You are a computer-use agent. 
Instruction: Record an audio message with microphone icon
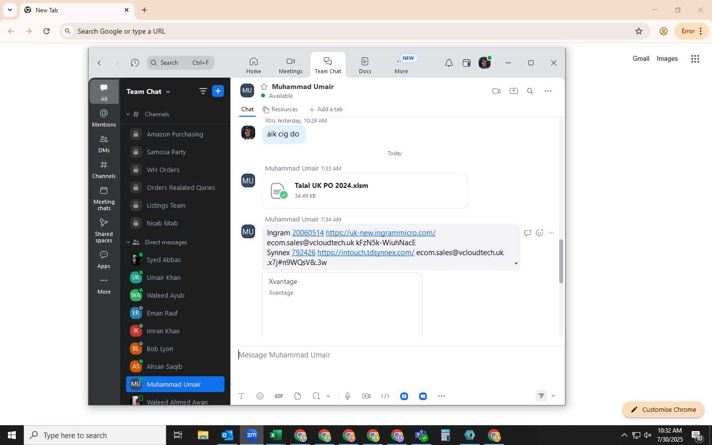(348, 396)
